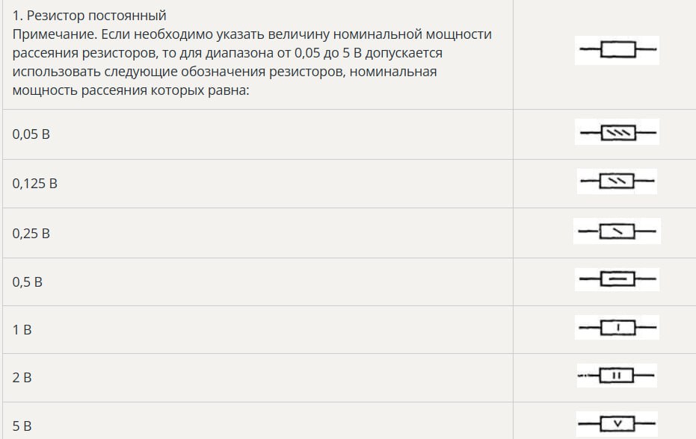Click the plain fixed resistor symbol image
Image resolution: width=696 pixels, height=439 pixels.
[x=617, y=50]
